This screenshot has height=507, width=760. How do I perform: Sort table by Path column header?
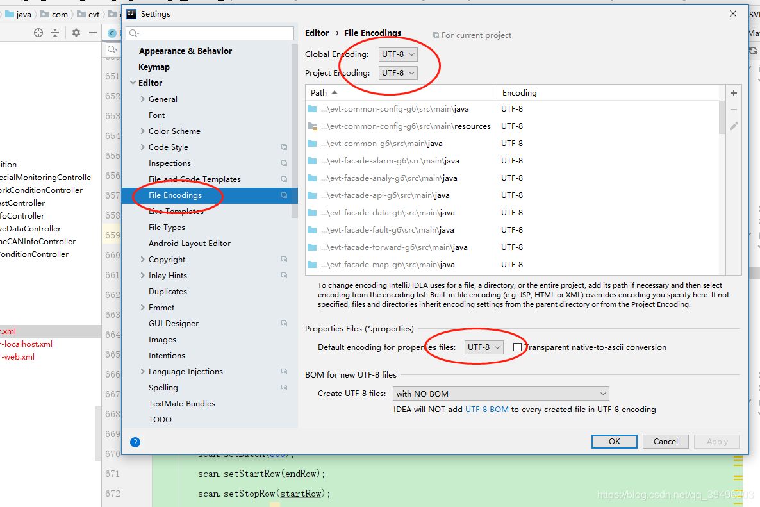pyautogui.click(x=401, y=92)
